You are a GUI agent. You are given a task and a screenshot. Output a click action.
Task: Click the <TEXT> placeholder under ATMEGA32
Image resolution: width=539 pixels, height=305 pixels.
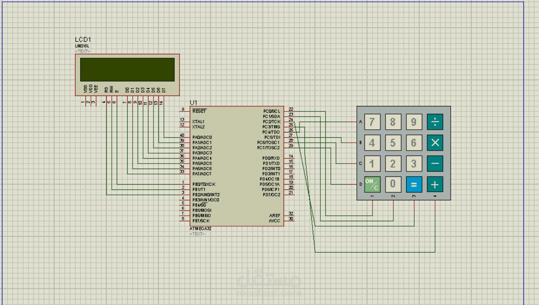coord(197,234)
